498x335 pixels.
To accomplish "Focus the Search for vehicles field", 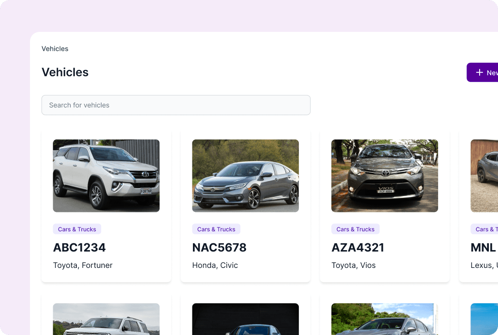I will pyautogui.click(x=176, y=105).
